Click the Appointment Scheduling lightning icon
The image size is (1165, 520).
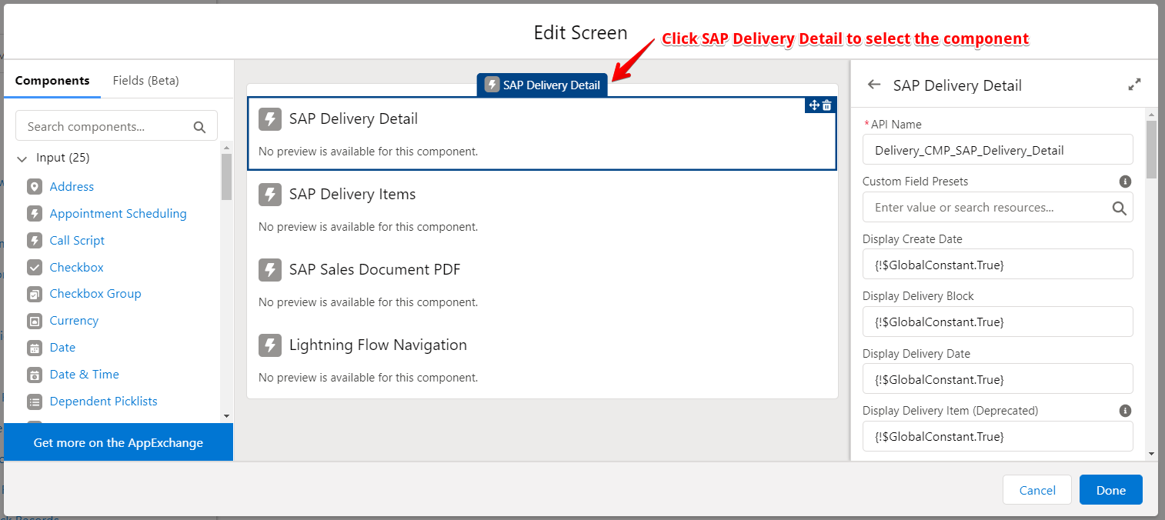(35, 214)
